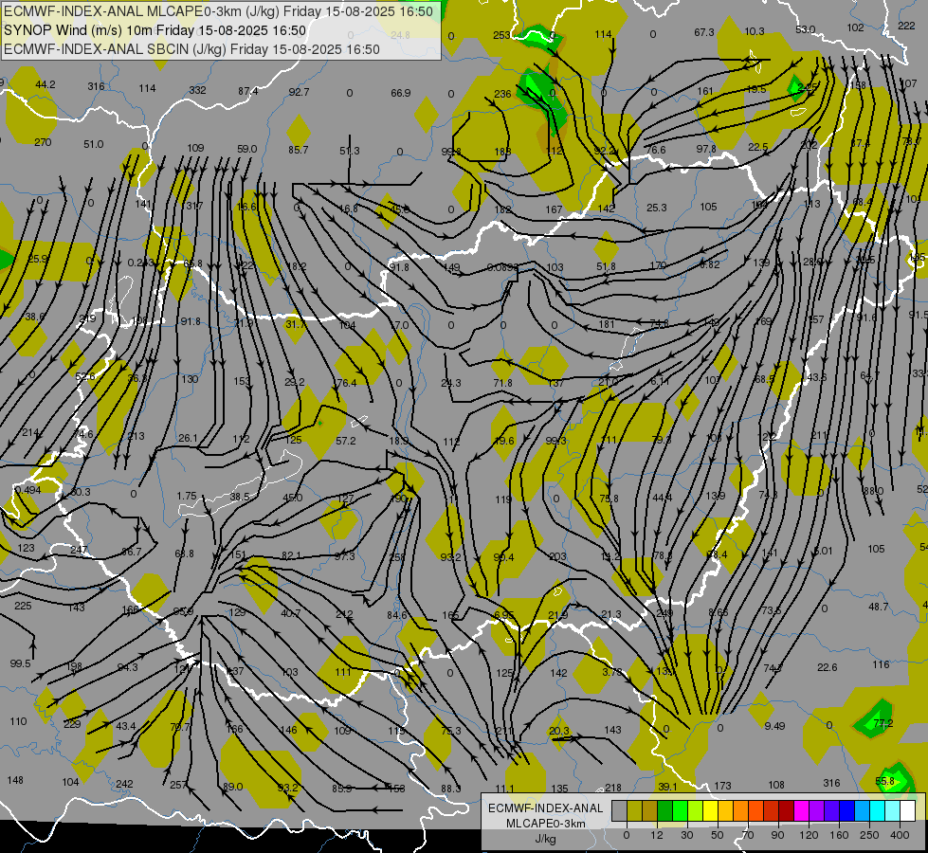Click the map value 253
The image size is (928, 853).
(501, 35)
